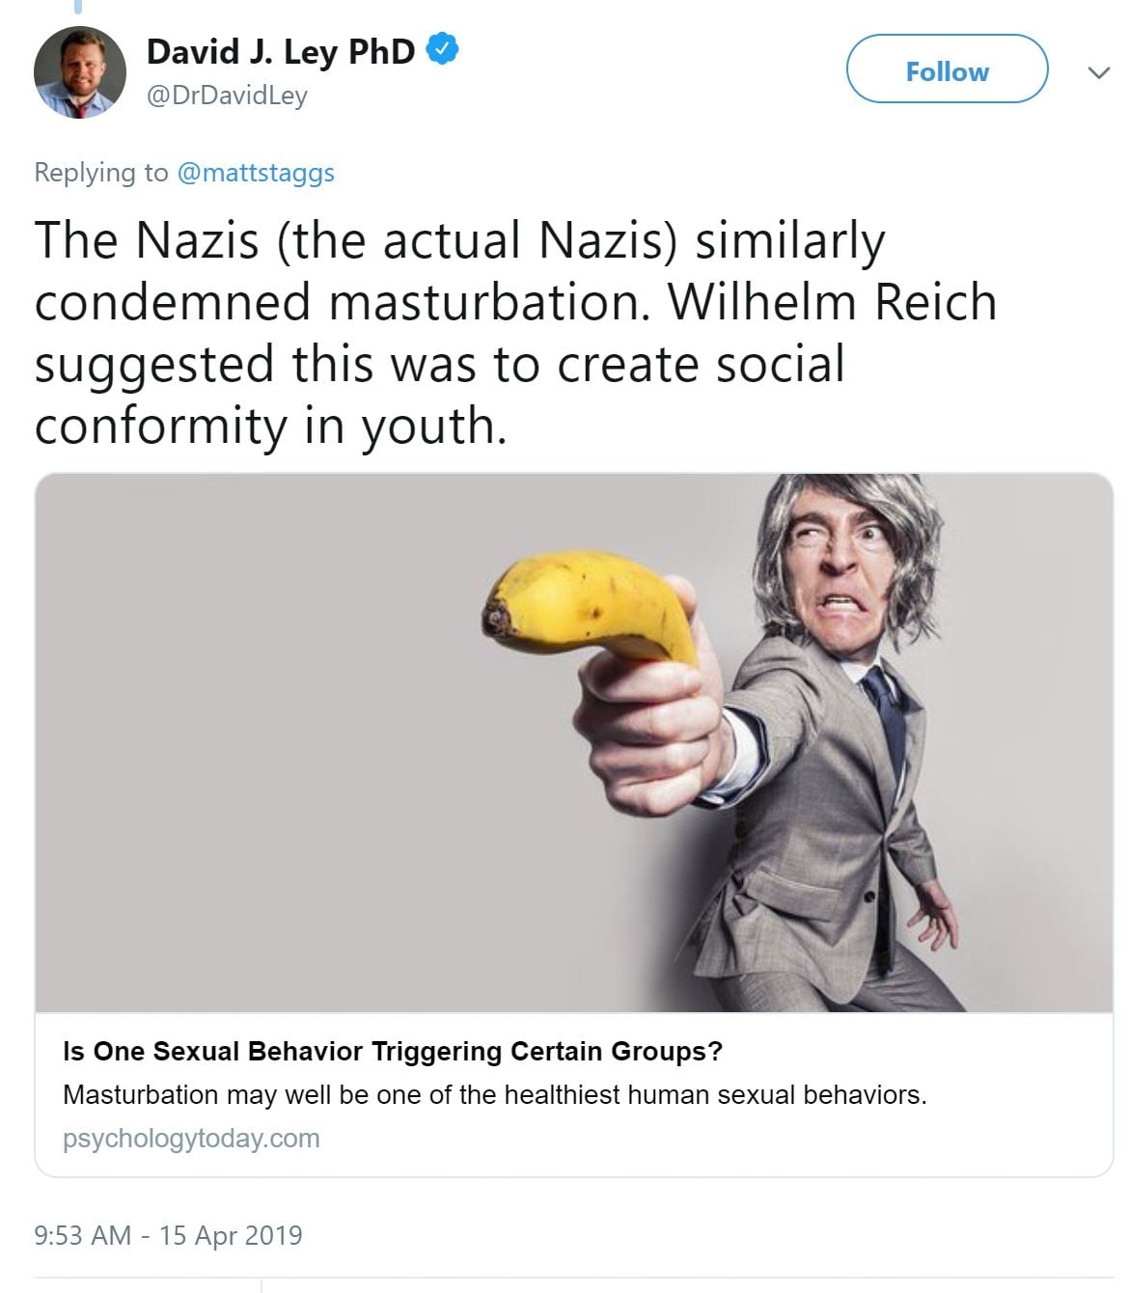Click the tweet line 'conformity in youth.'
The image size is (1129, 1293).
tap(270, 426)
